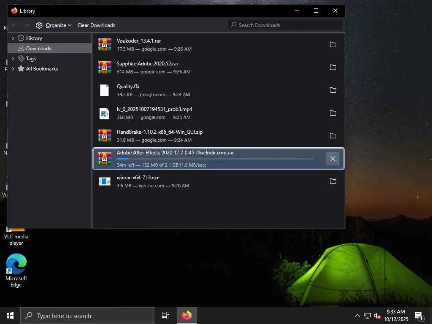Select the Quality.ffx file name
Screen dimensions: 432x324
pyautogui.click(x=128, y=86)
